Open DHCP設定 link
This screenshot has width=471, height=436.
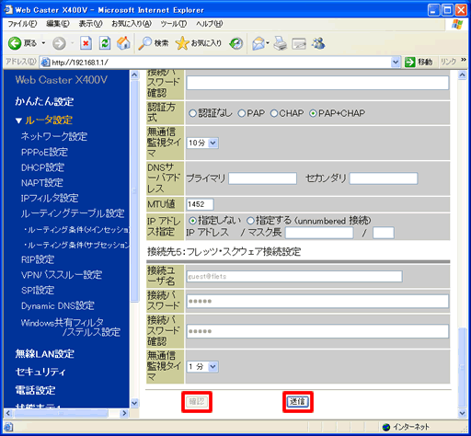42,167
